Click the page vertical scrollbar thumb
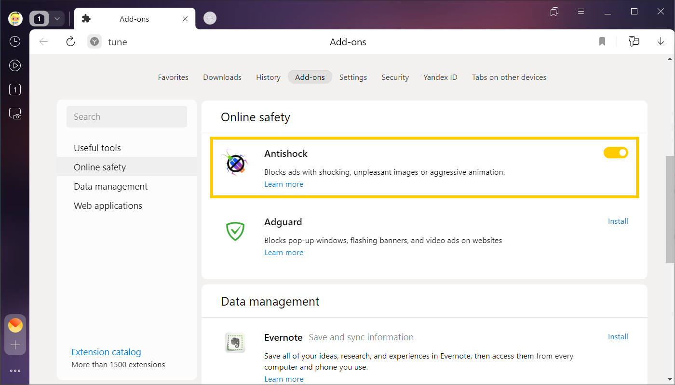This screenshot has width=675, height=385. click(670, 209)
